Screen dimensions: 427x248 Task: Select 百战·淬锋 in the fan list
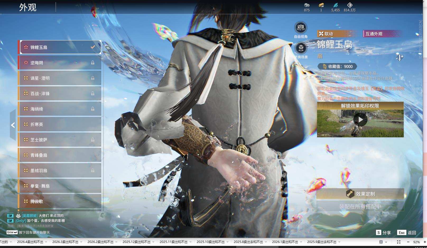[60, 93]
